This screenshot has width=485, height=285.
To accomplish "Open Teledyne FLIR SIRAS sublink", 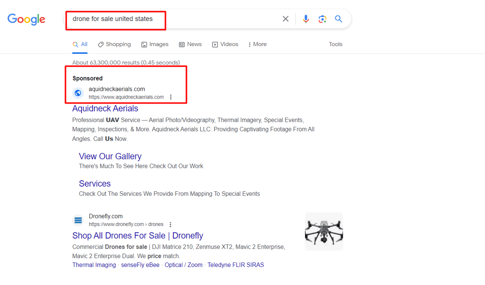I will 236,265.
